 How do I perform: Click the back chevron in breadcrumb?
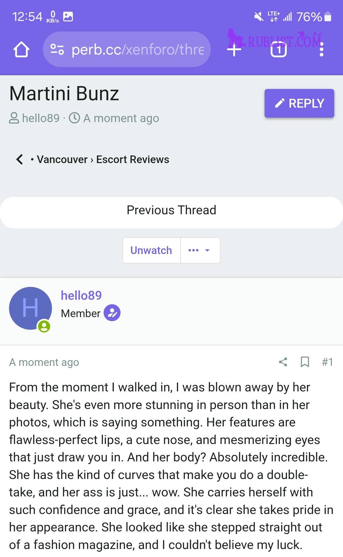19,159
